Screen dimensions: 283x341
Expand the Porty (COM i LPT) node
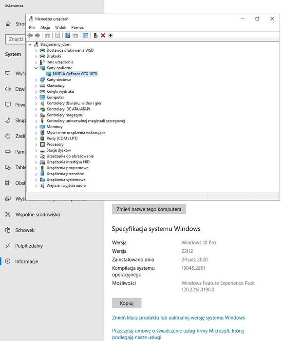click(x=36, y=139)
